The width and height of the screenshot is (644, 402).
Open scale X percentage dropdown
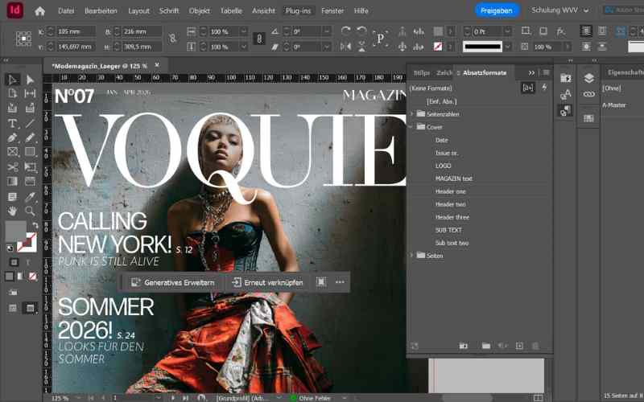pos(244,31)
